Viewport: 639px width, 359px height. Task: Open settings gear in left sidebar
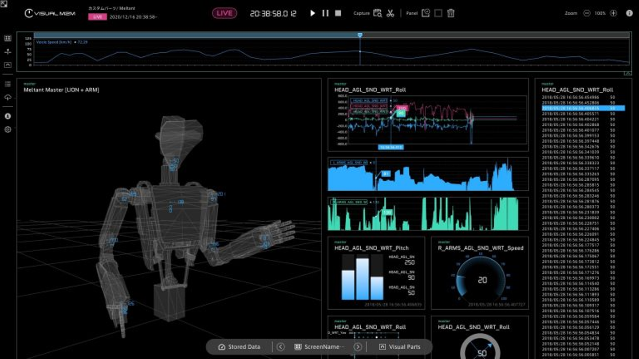8,129
